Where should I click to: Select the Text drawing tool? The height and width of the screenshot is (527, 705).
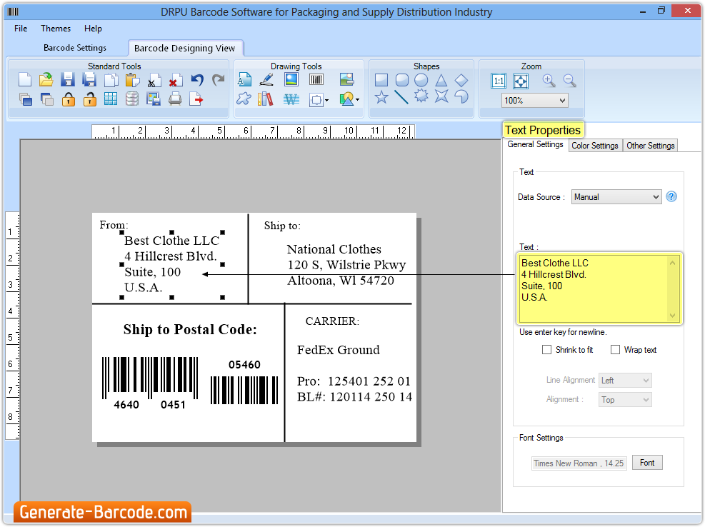pos(244,79)
